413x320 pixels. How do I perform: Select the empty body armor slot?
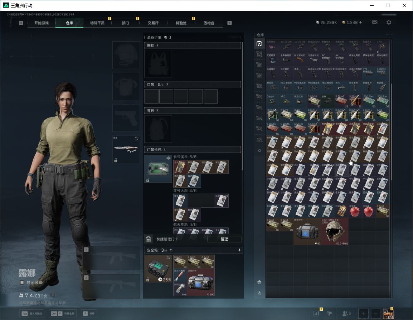126,86
